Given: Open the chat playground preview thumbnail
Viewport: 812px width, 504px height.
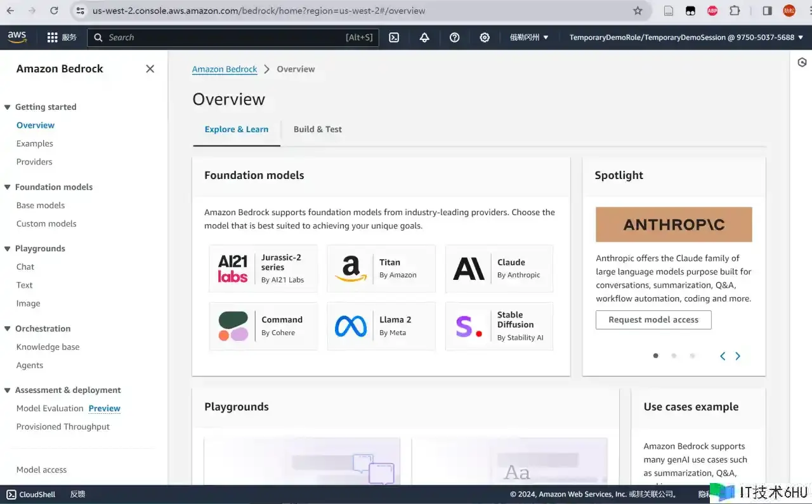Looking at the screenshot, I should 302,461.
